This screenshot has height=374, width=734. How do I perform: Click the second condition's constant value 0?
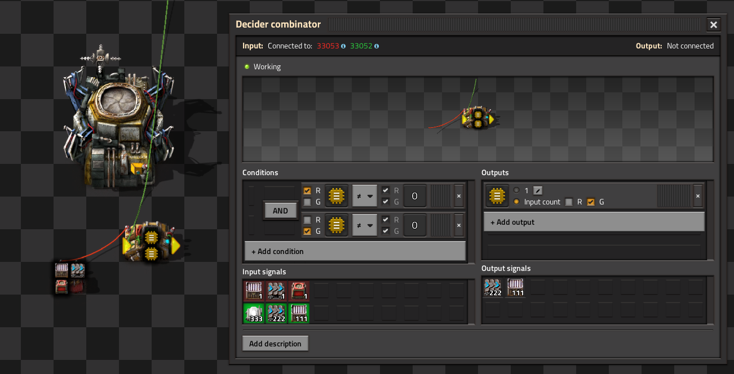[415, 225]
